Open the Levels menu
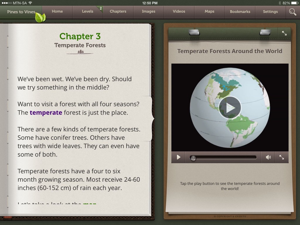The height and width of the screenshot is (225, 300). (x=88, y=11)
